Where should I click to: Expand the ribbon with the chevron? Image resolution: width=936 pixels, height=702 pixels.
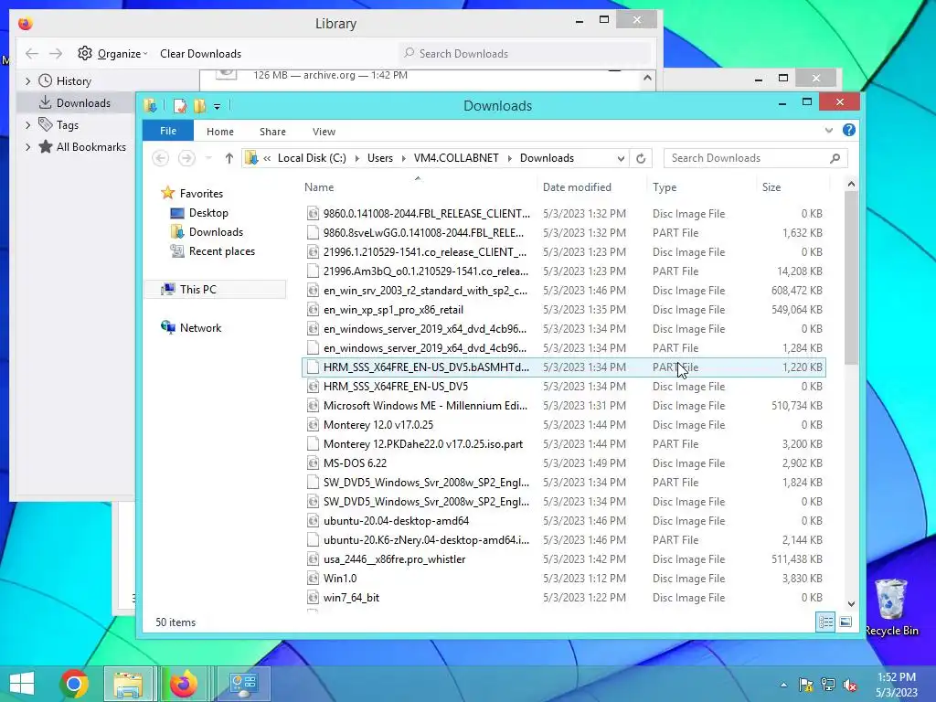point(828,130)
